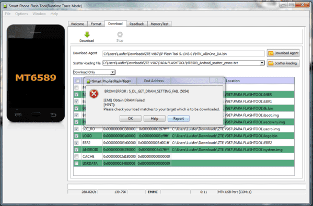Click the CACHE begin address 0x000000002d180000
Image resolution: width=313 pixels, height=206 pixels.
(x=119, y=156)
